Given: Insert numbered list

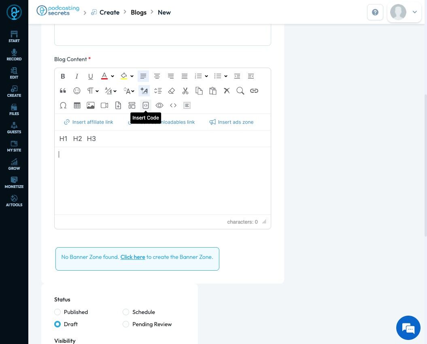Looking at the screenshot, I should click(x=198, y=76).
